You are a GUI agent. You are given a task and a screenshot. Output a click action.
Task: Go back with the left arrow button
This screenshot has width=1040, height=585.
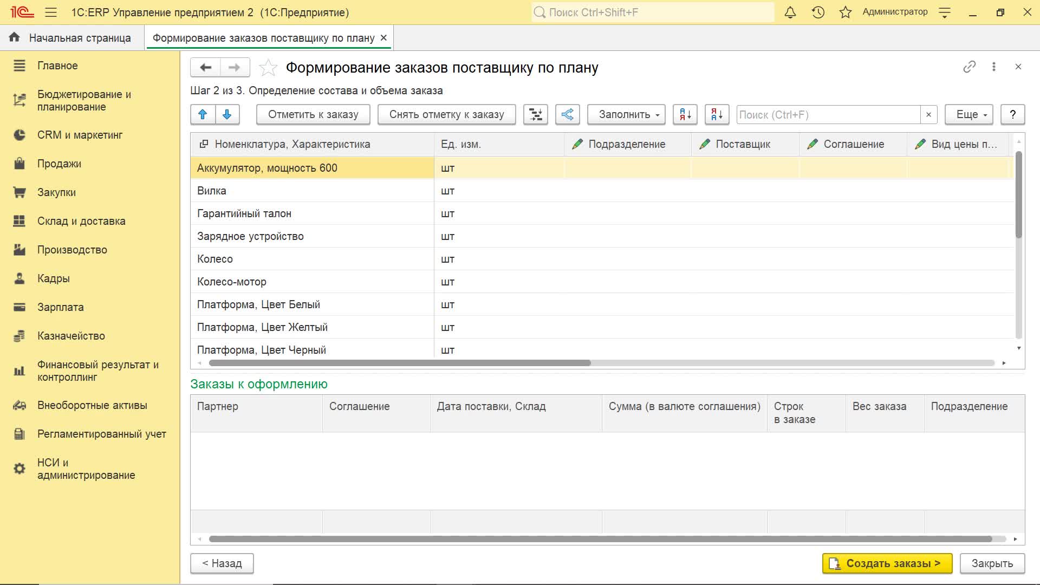pyautogui.click(x=205, y=67)
